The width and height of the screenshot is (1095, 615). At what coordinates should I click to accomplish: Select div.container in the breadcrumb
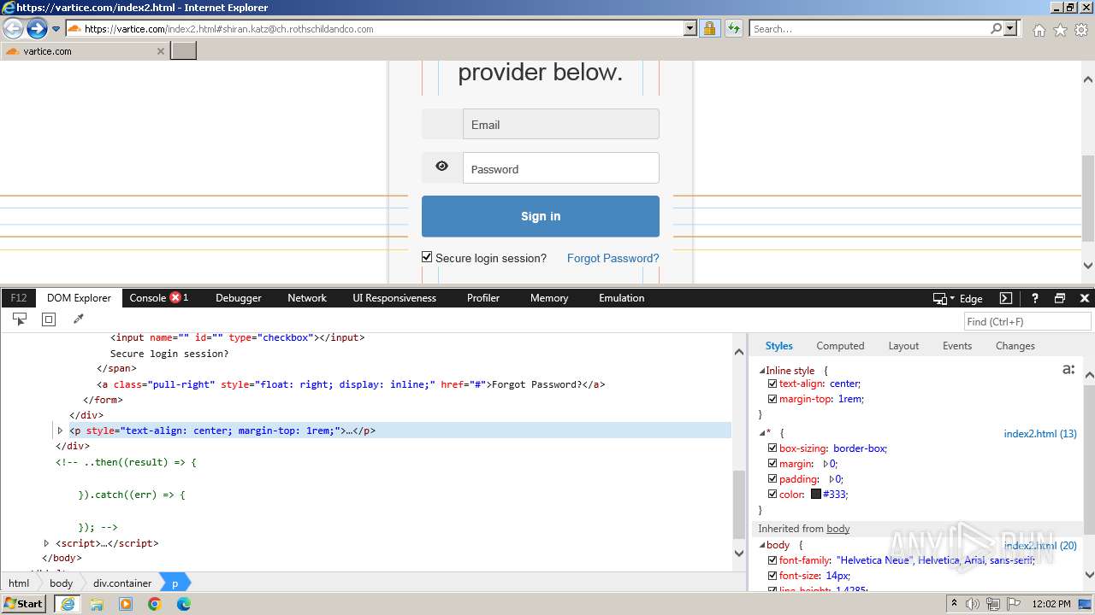(122, 583)
